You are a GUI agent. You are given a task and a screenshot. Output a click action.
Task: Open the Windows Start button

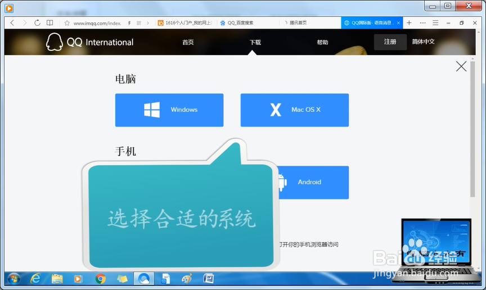pos(14,279)
